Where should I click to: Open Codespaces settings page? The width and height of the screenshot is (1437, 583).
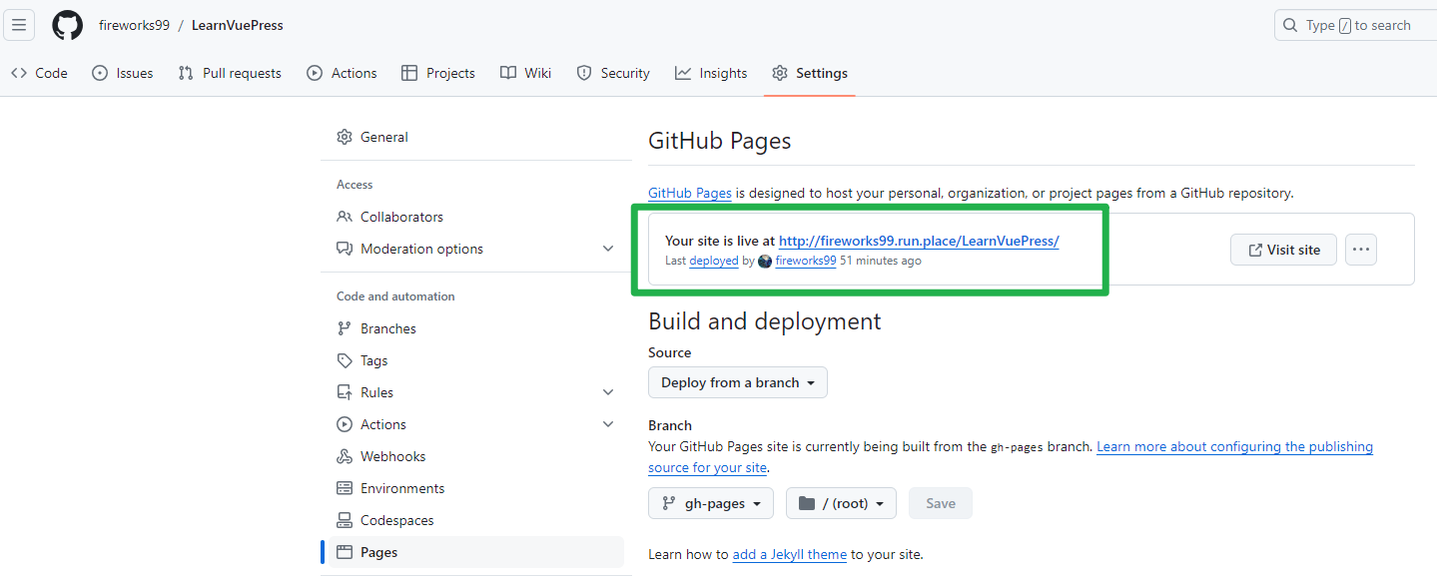[x=396, y=520]
